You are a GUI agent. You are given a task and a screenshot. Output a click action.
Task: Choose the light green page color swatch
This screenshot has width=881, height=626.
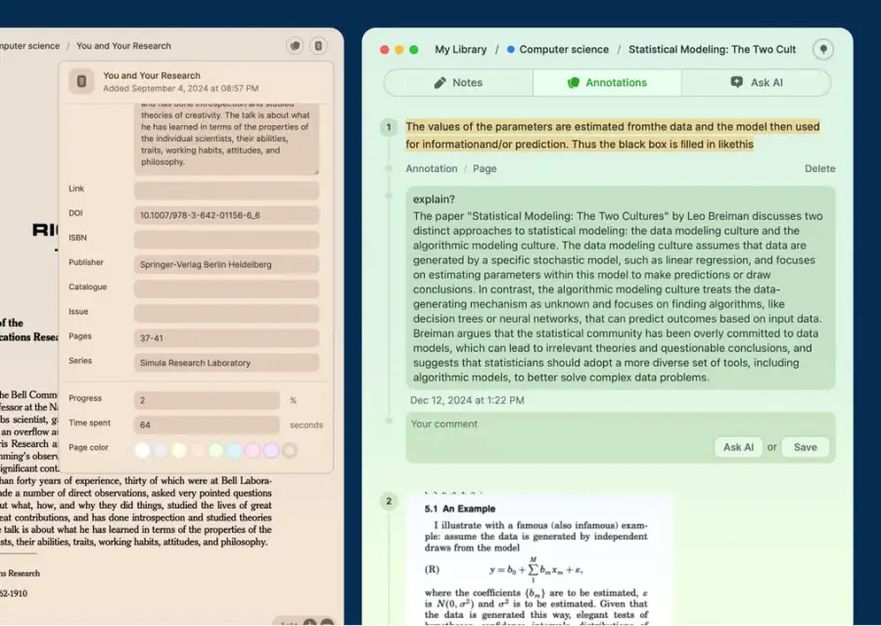tap(215, 450)
